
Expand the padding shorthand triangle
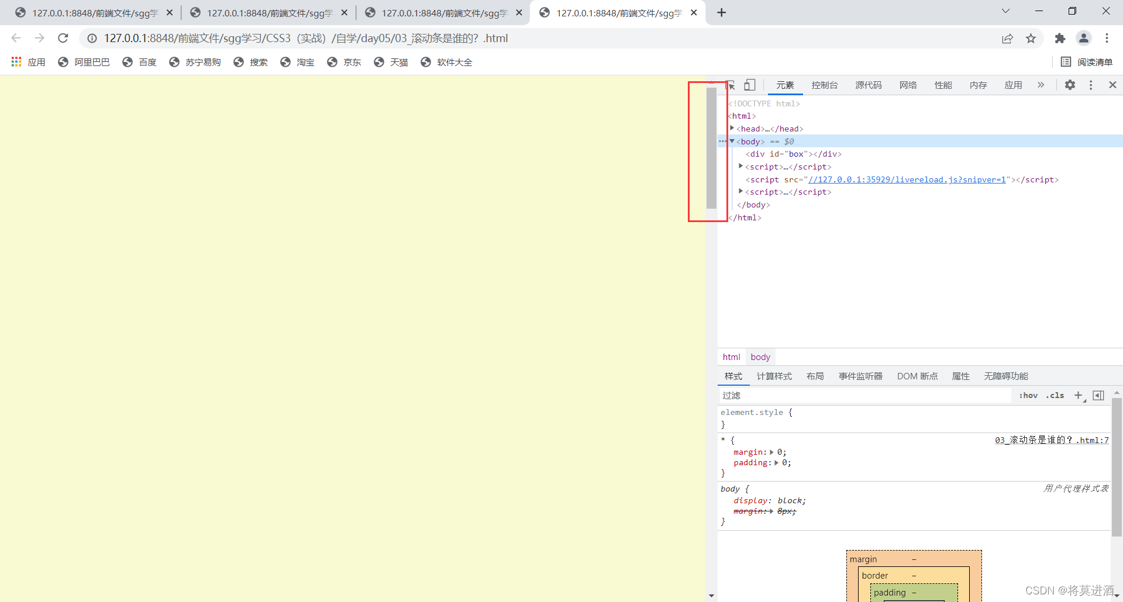pos(776,463)
